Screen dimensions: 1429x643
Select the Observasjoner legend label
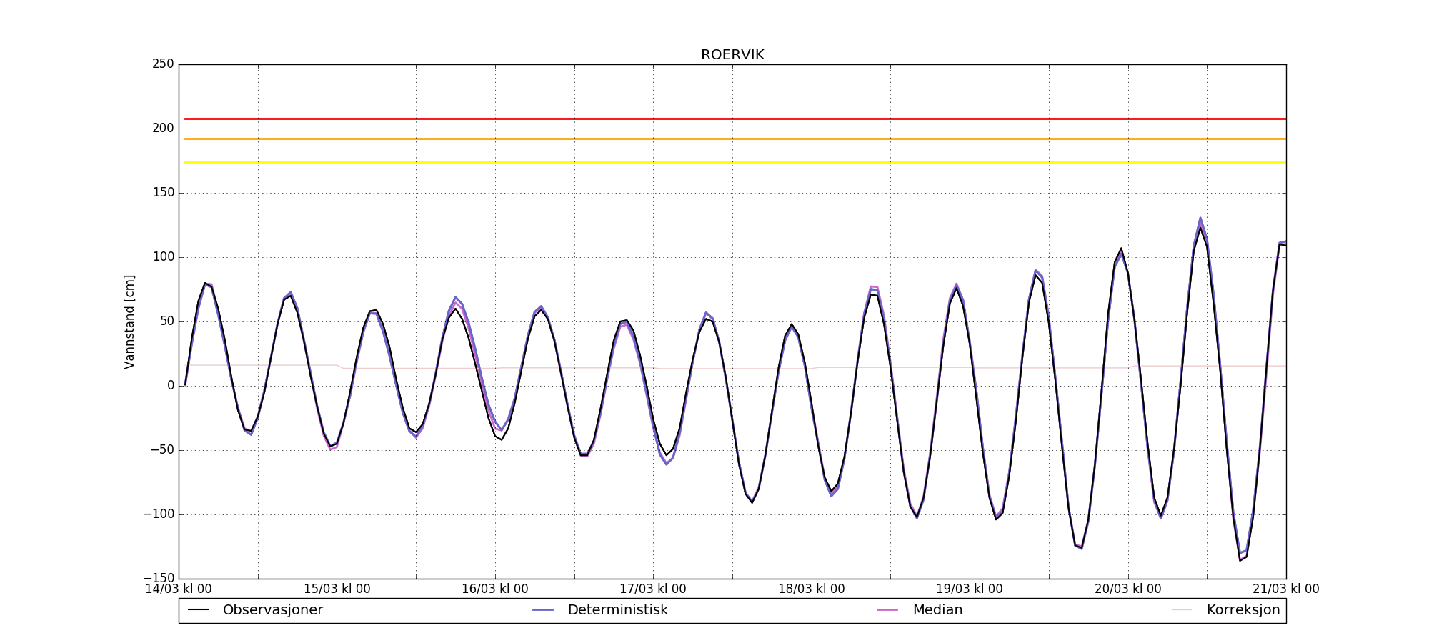(272, 610)
